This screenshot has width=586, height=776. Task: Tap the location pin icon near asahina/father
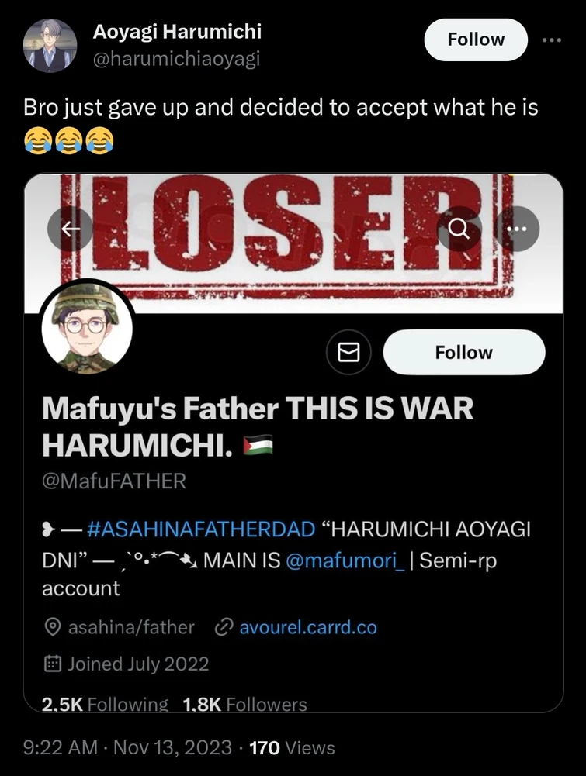point(53,627)
